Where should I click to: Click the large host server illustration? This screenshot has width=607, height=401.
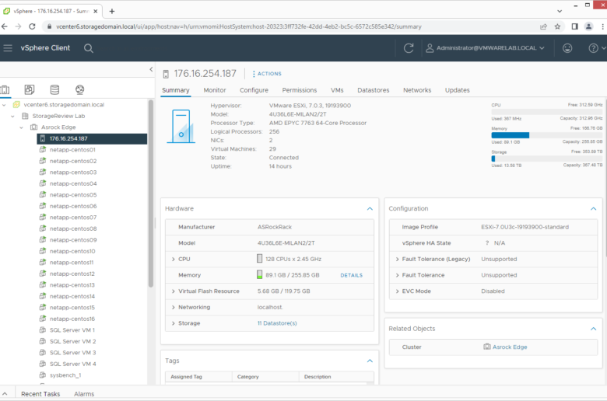tap(181, 127)
